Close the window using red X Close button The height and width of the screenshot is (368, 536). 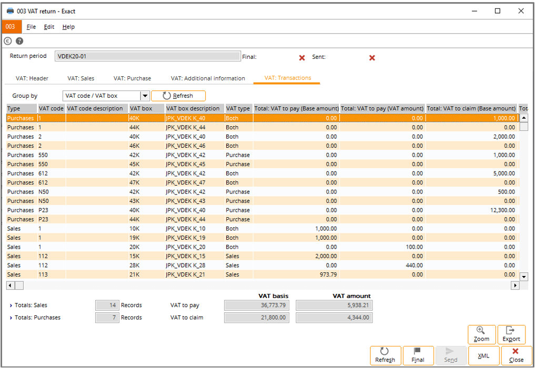tap(515, 355)
